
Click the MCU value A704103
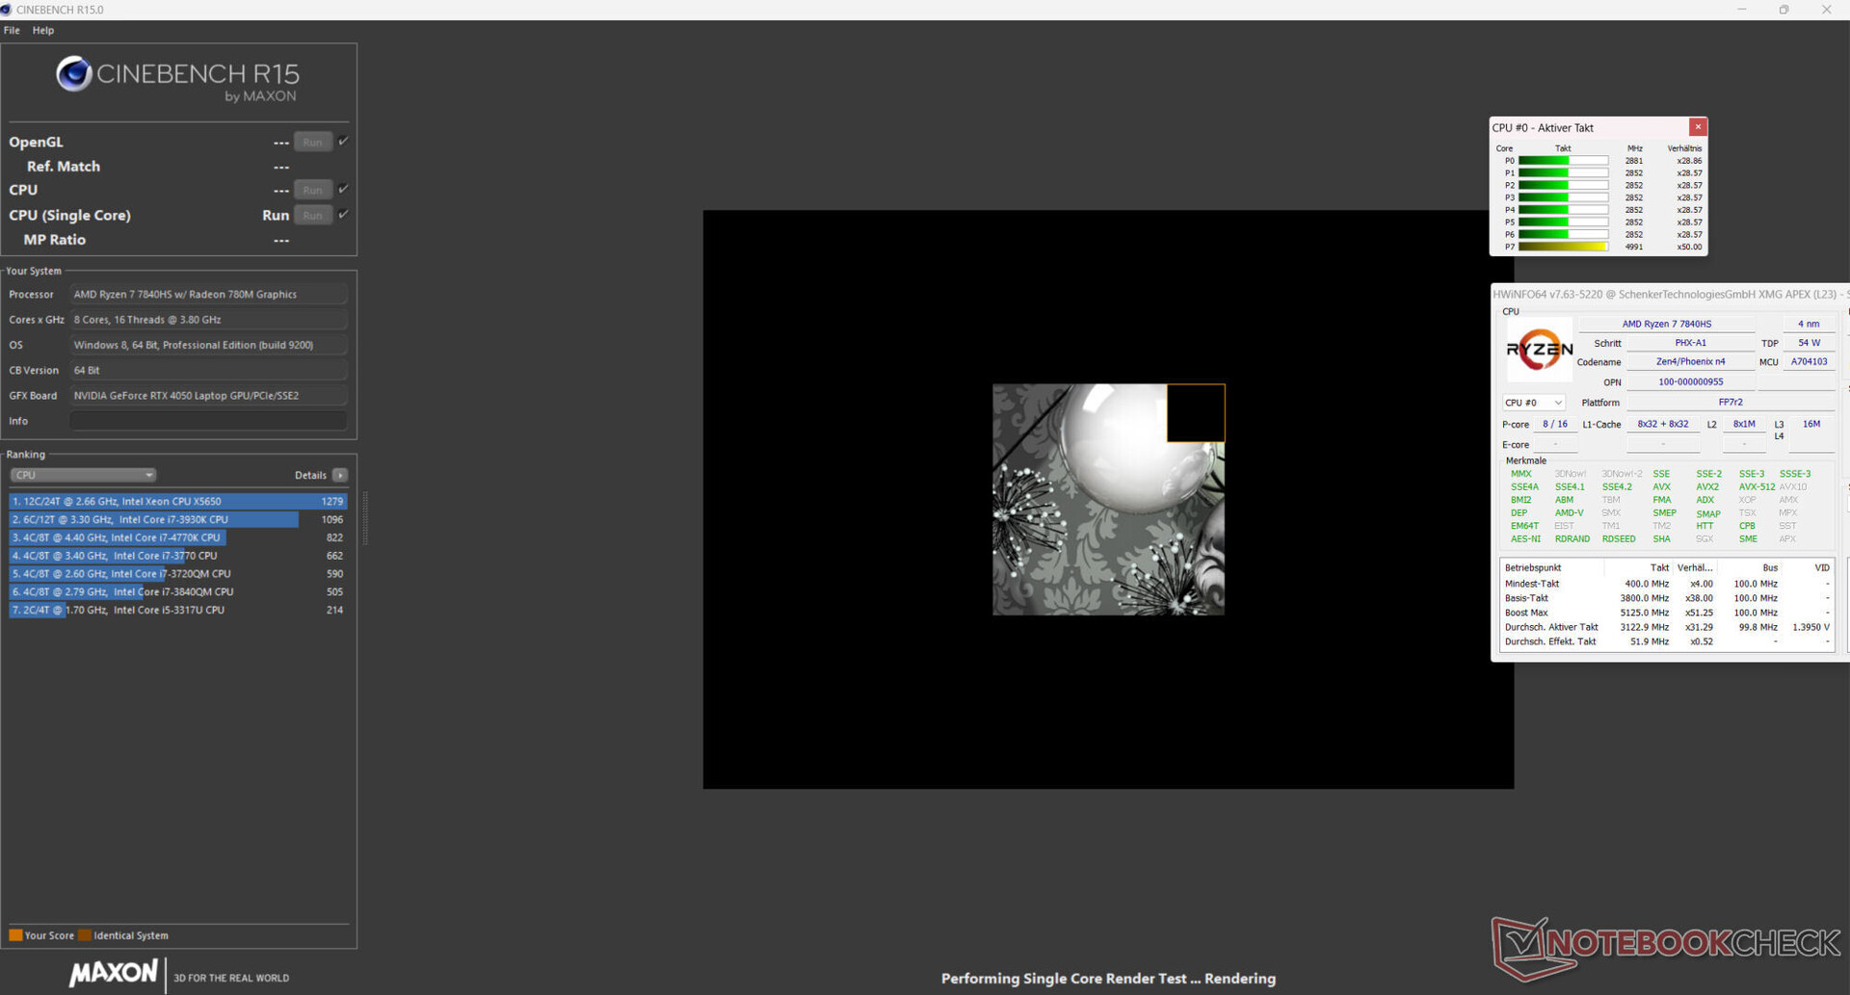coord(1809,362)
